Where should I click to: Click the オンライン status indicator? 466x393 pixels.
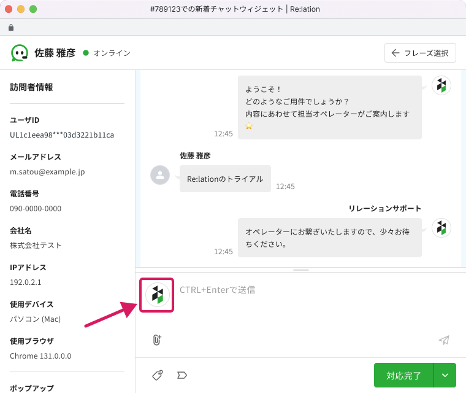[x=107, y=53]
